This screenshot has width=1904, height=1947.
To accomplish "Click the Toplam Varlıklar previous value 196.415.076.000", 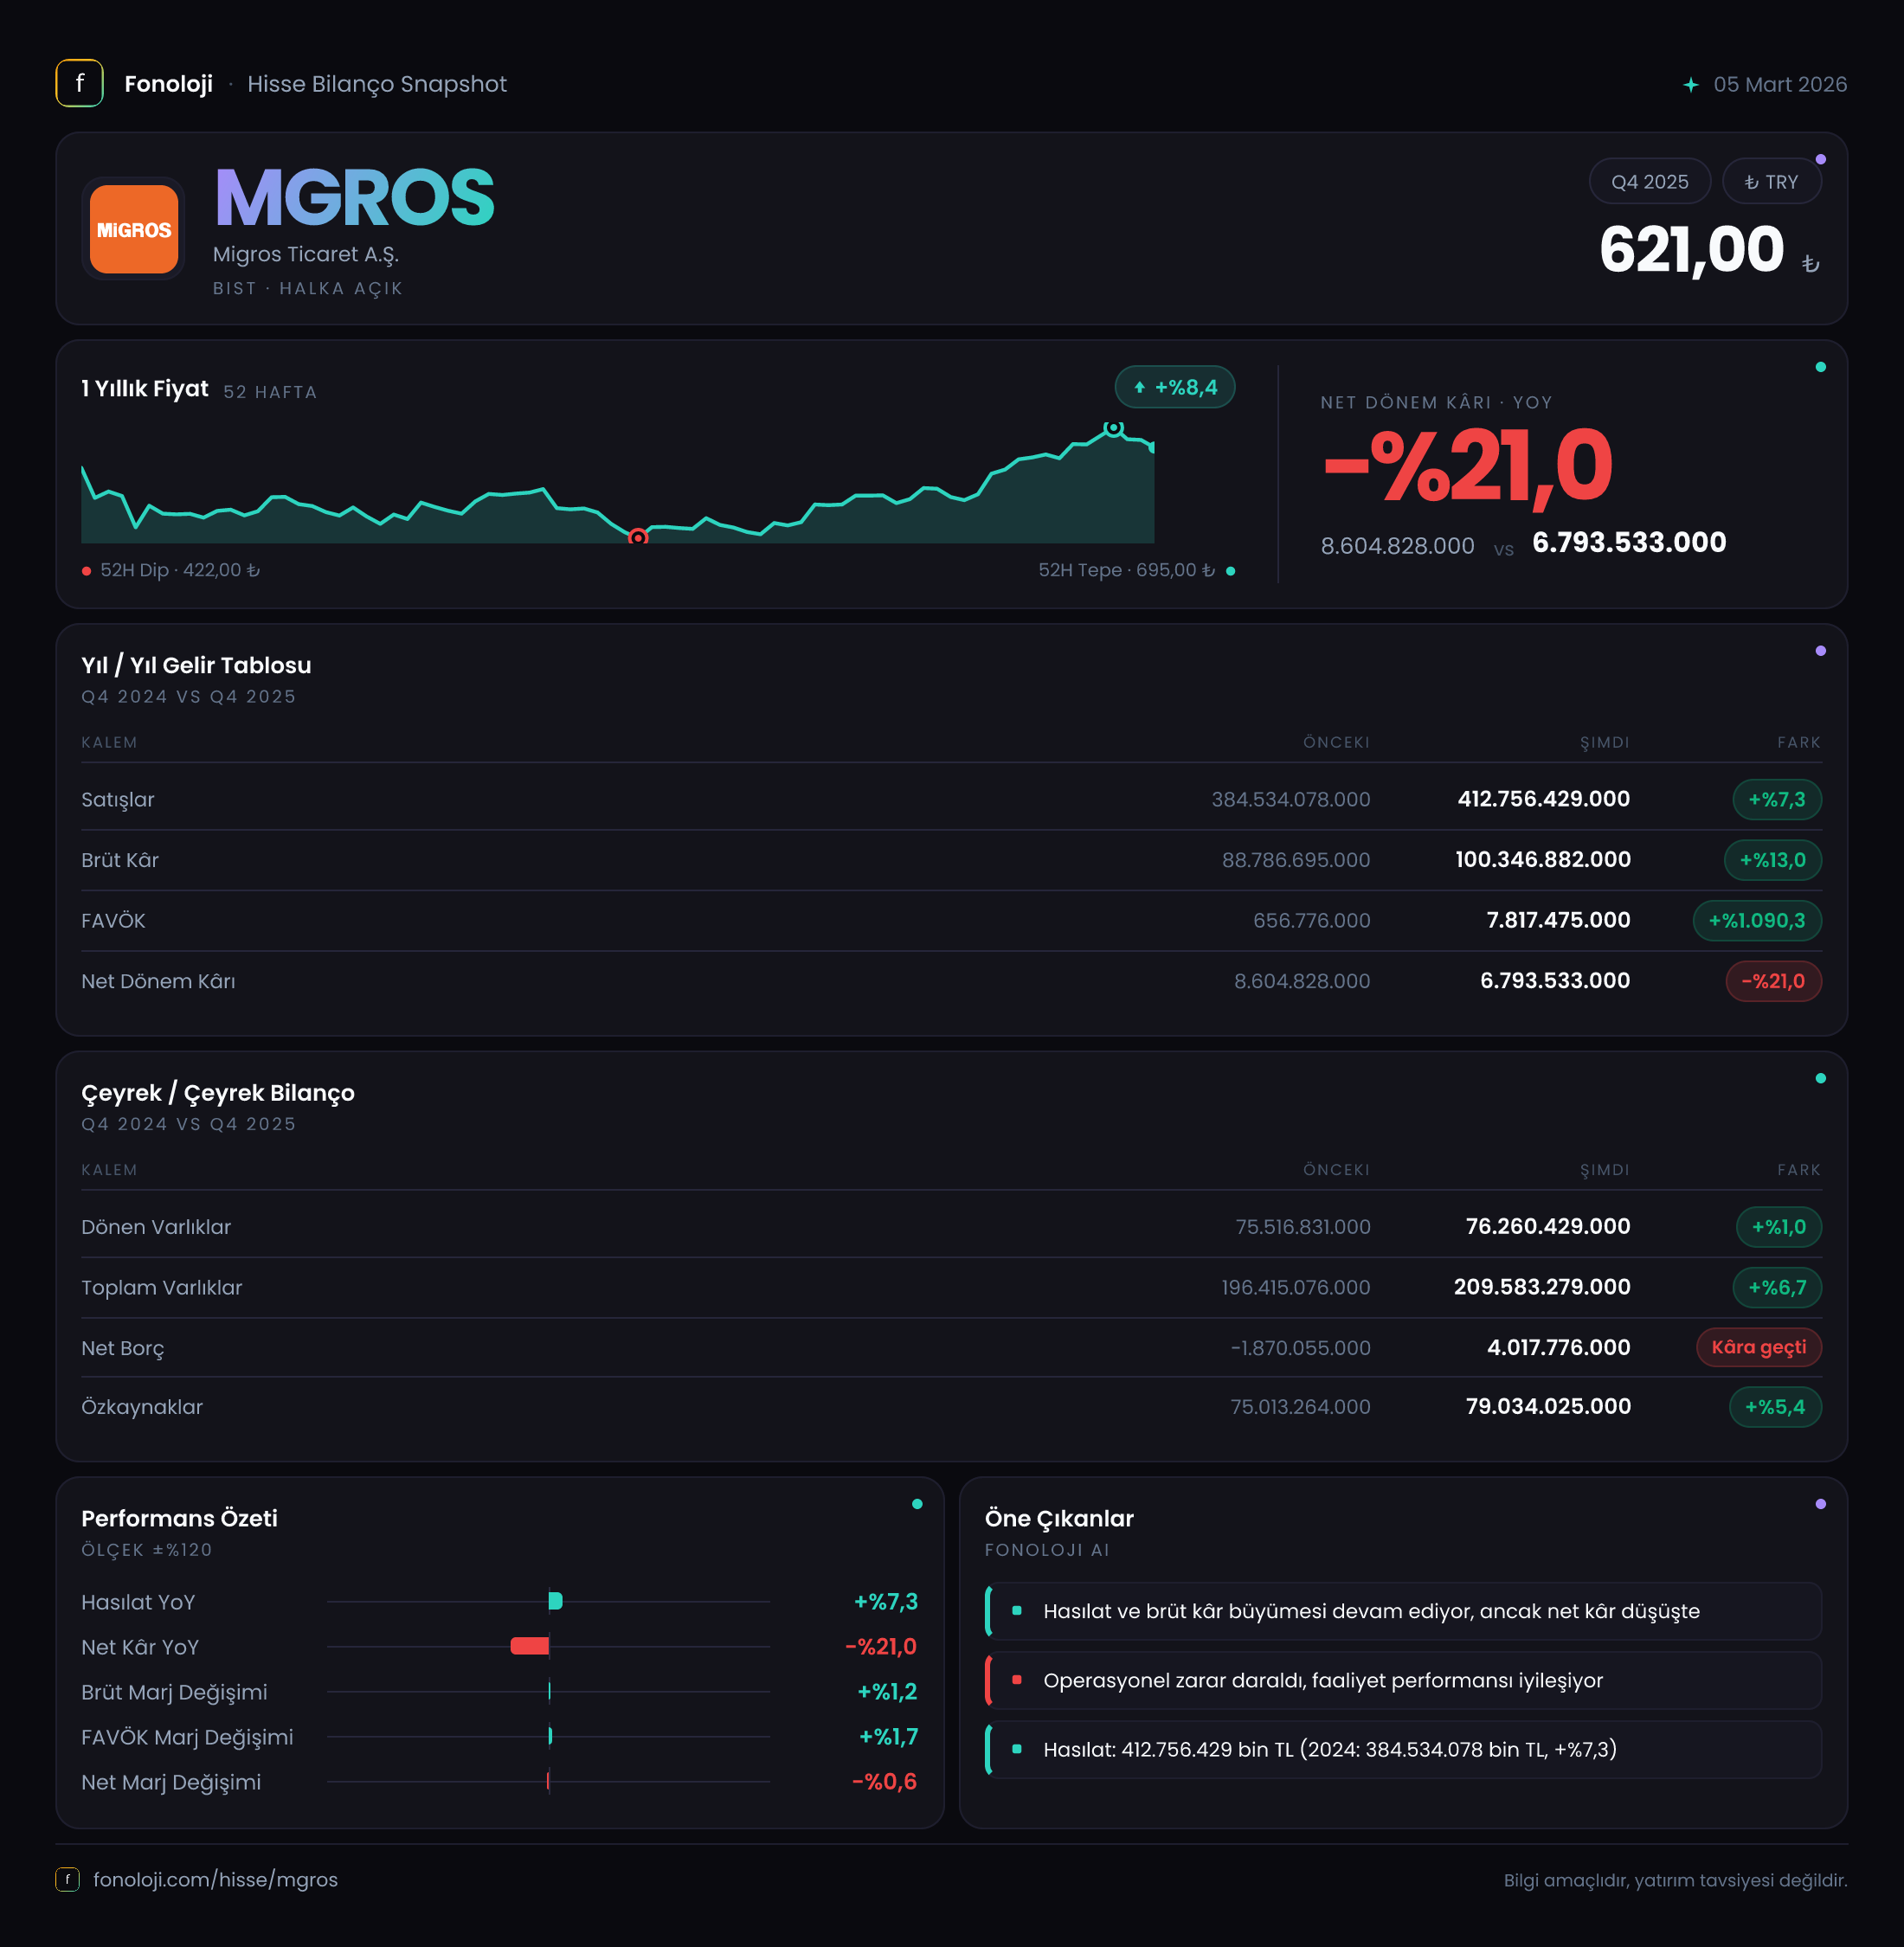I will pos(1296,1287).
